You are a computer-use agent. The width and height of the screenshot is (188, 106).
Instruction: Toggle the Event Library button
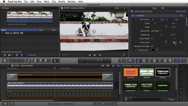(x=5, y=55)
